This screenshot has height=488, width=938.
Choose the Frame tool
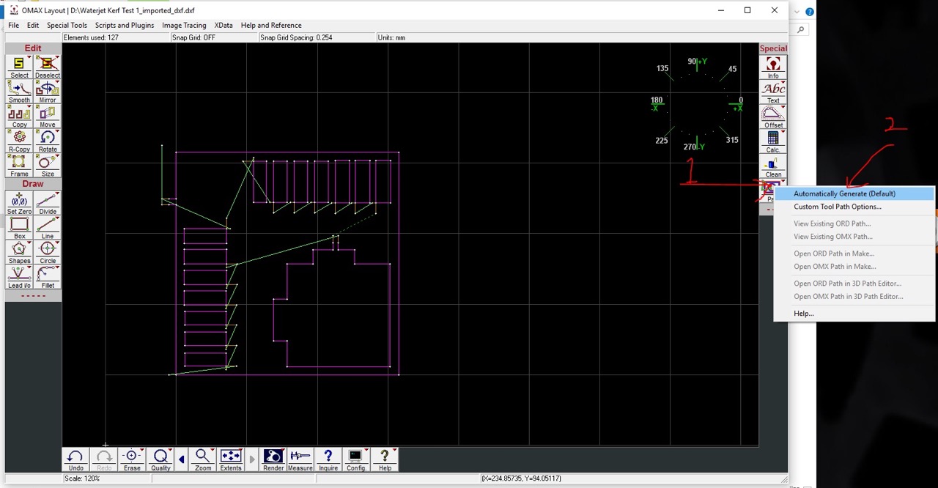coord(20,166)
